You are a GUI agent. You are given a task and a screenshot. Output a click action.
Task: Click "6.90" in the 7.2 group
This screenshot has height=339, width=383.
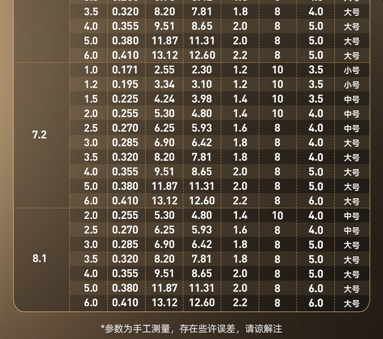coord(164,143)
